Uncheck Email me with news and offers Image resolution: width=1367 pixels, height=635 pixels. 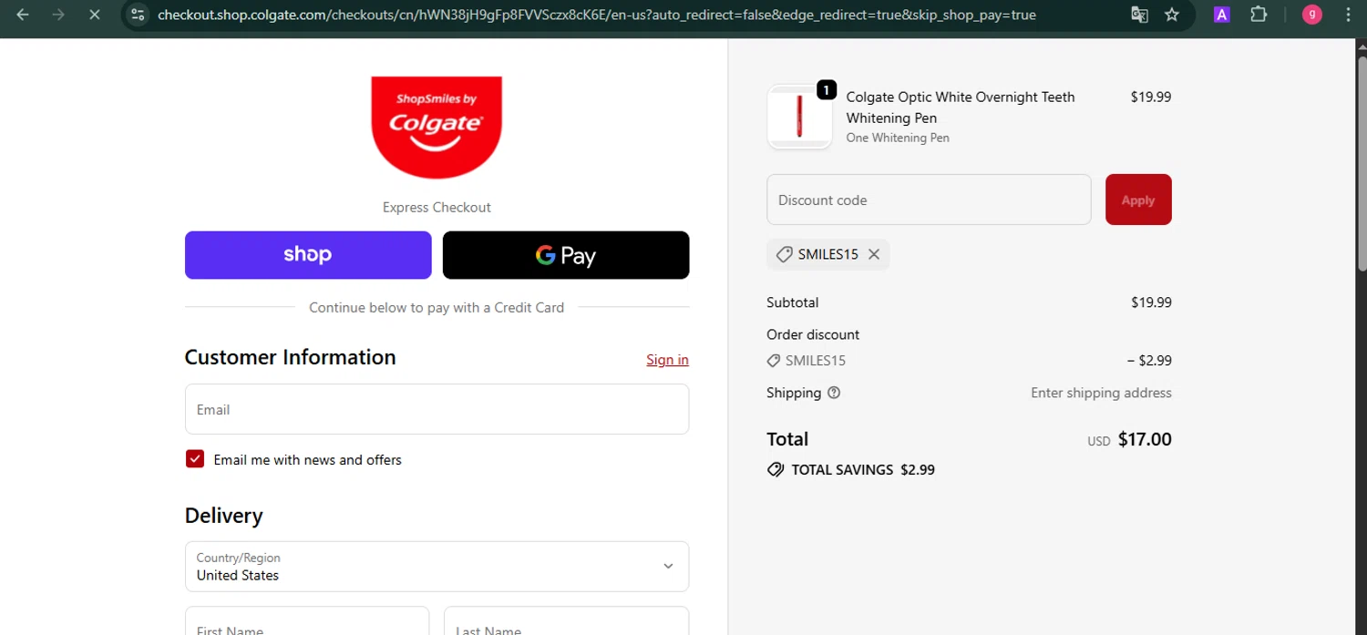(195, 459)
